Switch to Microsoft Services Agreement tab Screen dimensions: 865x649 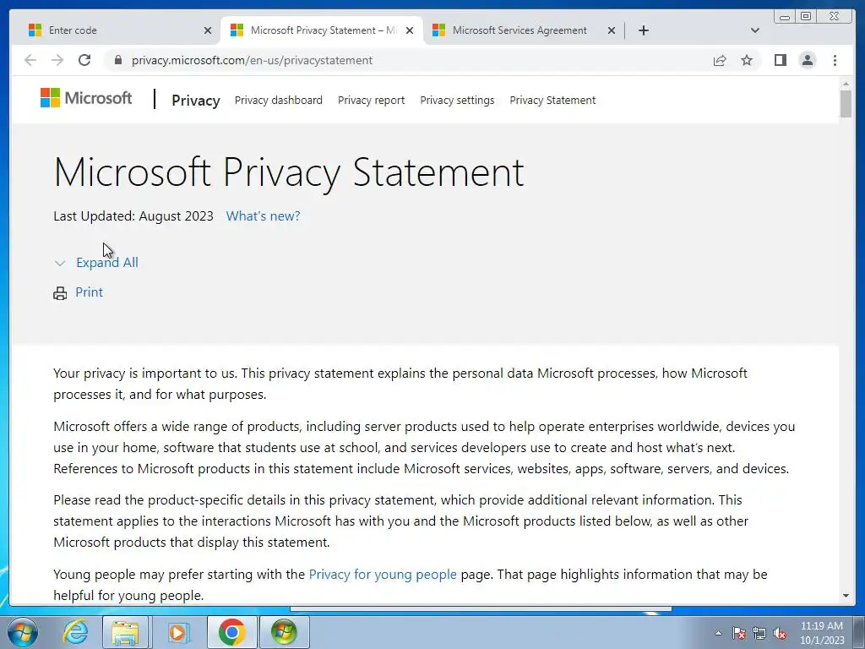[x=520, y=30]
